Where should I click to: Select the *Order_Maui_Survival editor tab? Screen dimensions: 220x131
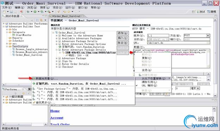coord(66,16)
